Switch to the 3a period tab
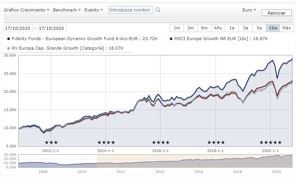Image resolution: width=296 pixels, height=178 pixels. [x=245, y=28]
